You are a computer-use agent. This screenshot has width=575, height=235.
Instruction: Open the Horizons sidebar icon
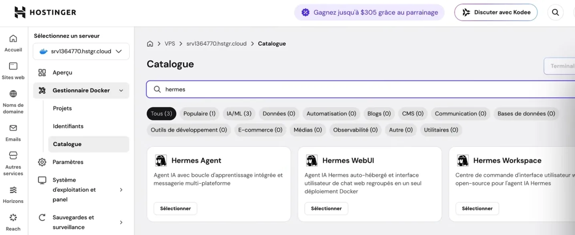point(13,190)
